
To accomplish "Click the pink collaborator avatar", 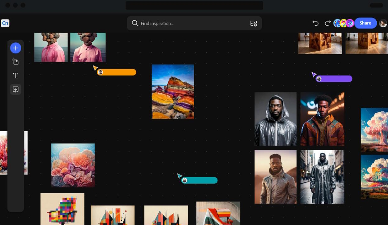I will click(x=350, y=23).
